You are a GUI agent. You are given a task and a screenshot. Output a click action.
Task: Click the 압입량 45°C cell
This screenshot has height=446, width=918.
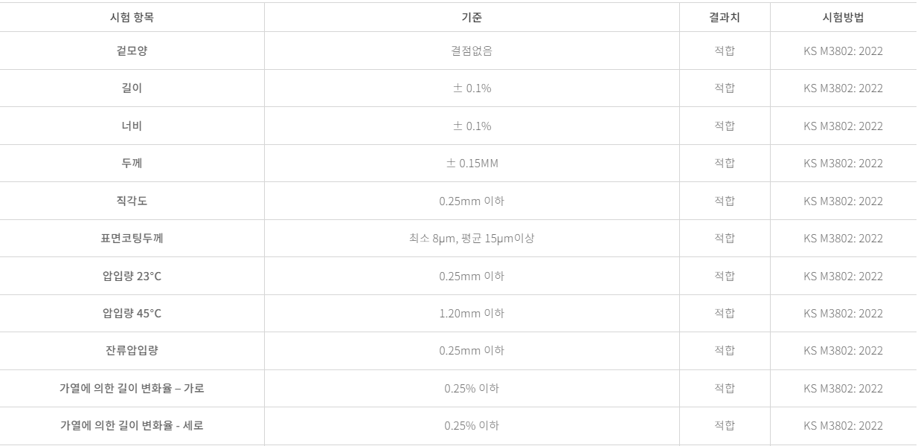[132, 313]
